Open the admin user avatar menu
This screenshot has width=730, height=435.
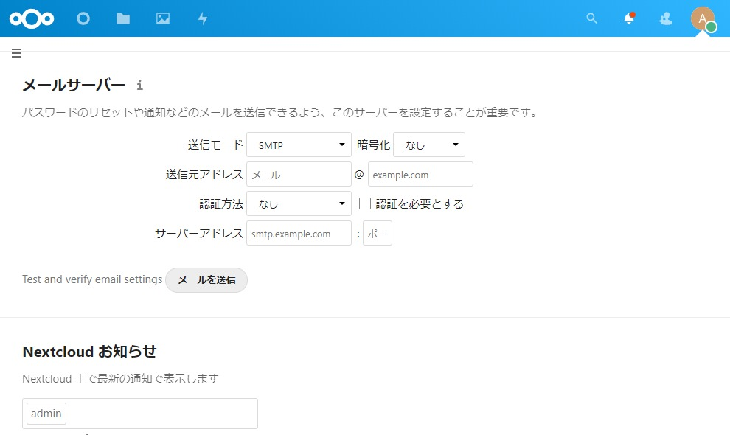(x=703, y=19)
